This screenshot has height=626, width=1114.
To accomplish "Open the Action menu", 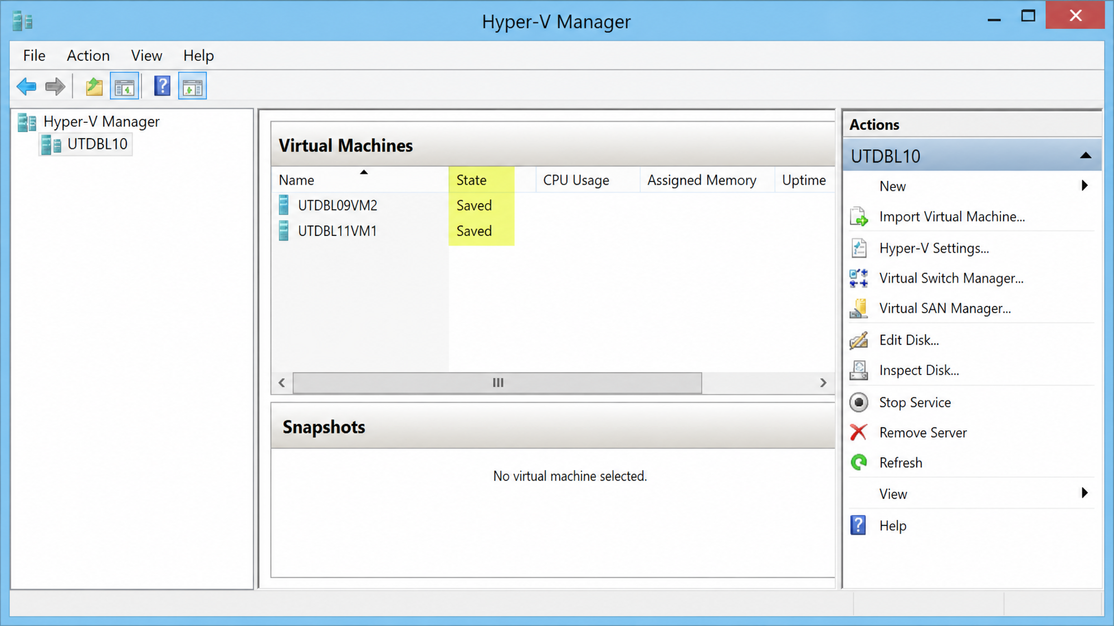I will (88, 56).
